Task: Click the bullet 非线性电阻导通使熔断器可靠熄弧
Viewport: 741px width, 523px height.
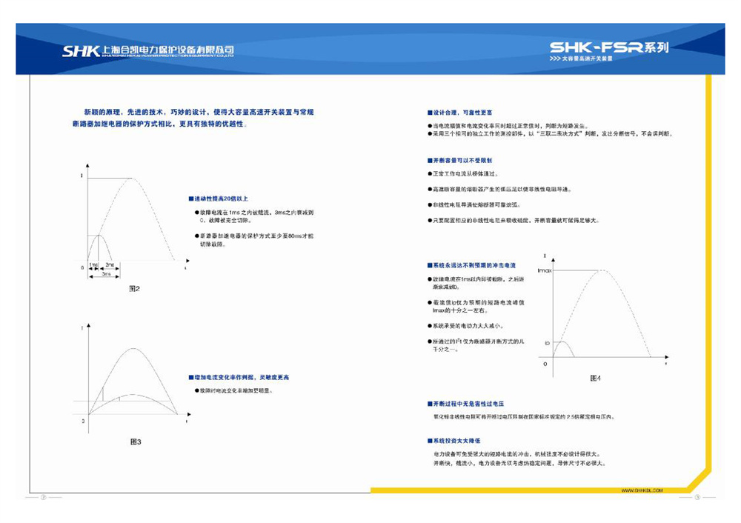Action: coord(474,204)
